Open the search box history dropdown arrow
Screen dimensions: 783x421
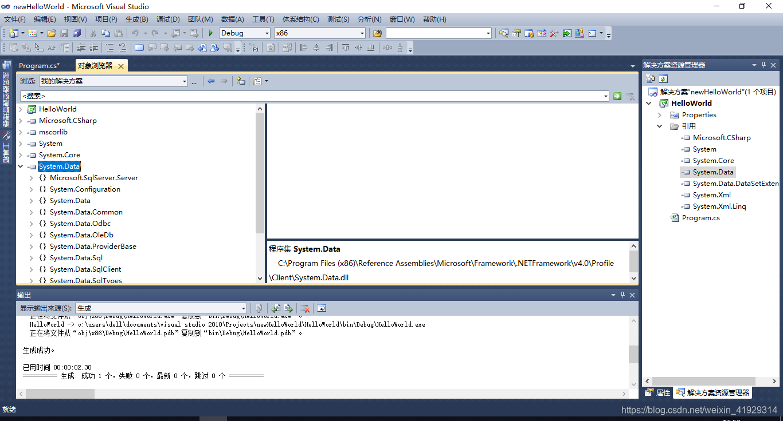(x=606, y=96)
